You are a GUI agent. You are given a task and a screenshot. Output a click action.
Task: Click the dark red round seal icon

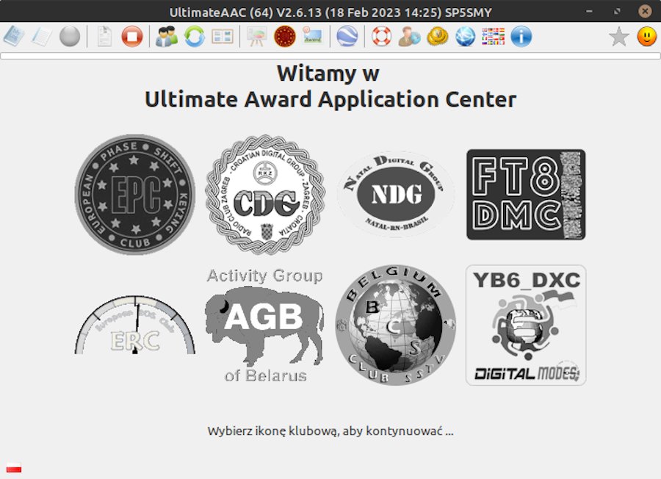click(284, 36)
